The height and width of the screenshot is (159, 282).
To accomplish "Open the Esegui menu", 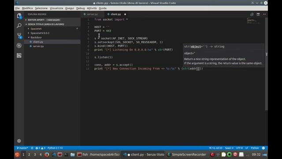I will click(70, 8).
